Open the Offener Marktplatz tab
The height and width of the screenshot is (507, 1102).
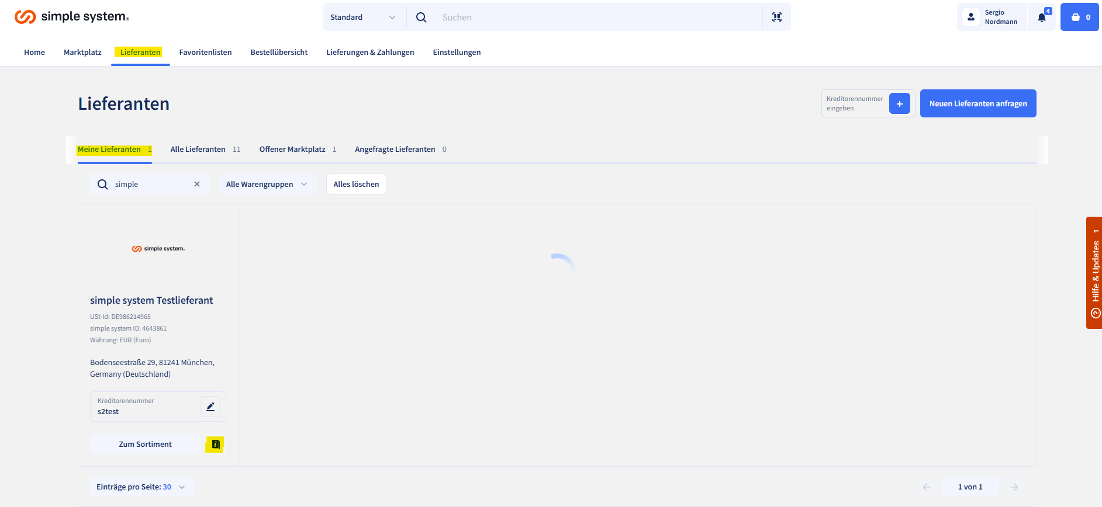click(x=292, y=150)
